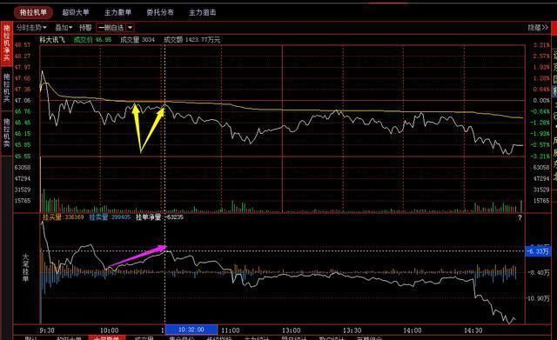
Task: View the 主力狙击 tab
Action: 202,12
